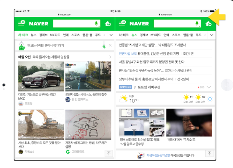Screen dimensions: 233x168
Task: Select the 스포츠 tab in right pane
Action: [x=176, y=35]
